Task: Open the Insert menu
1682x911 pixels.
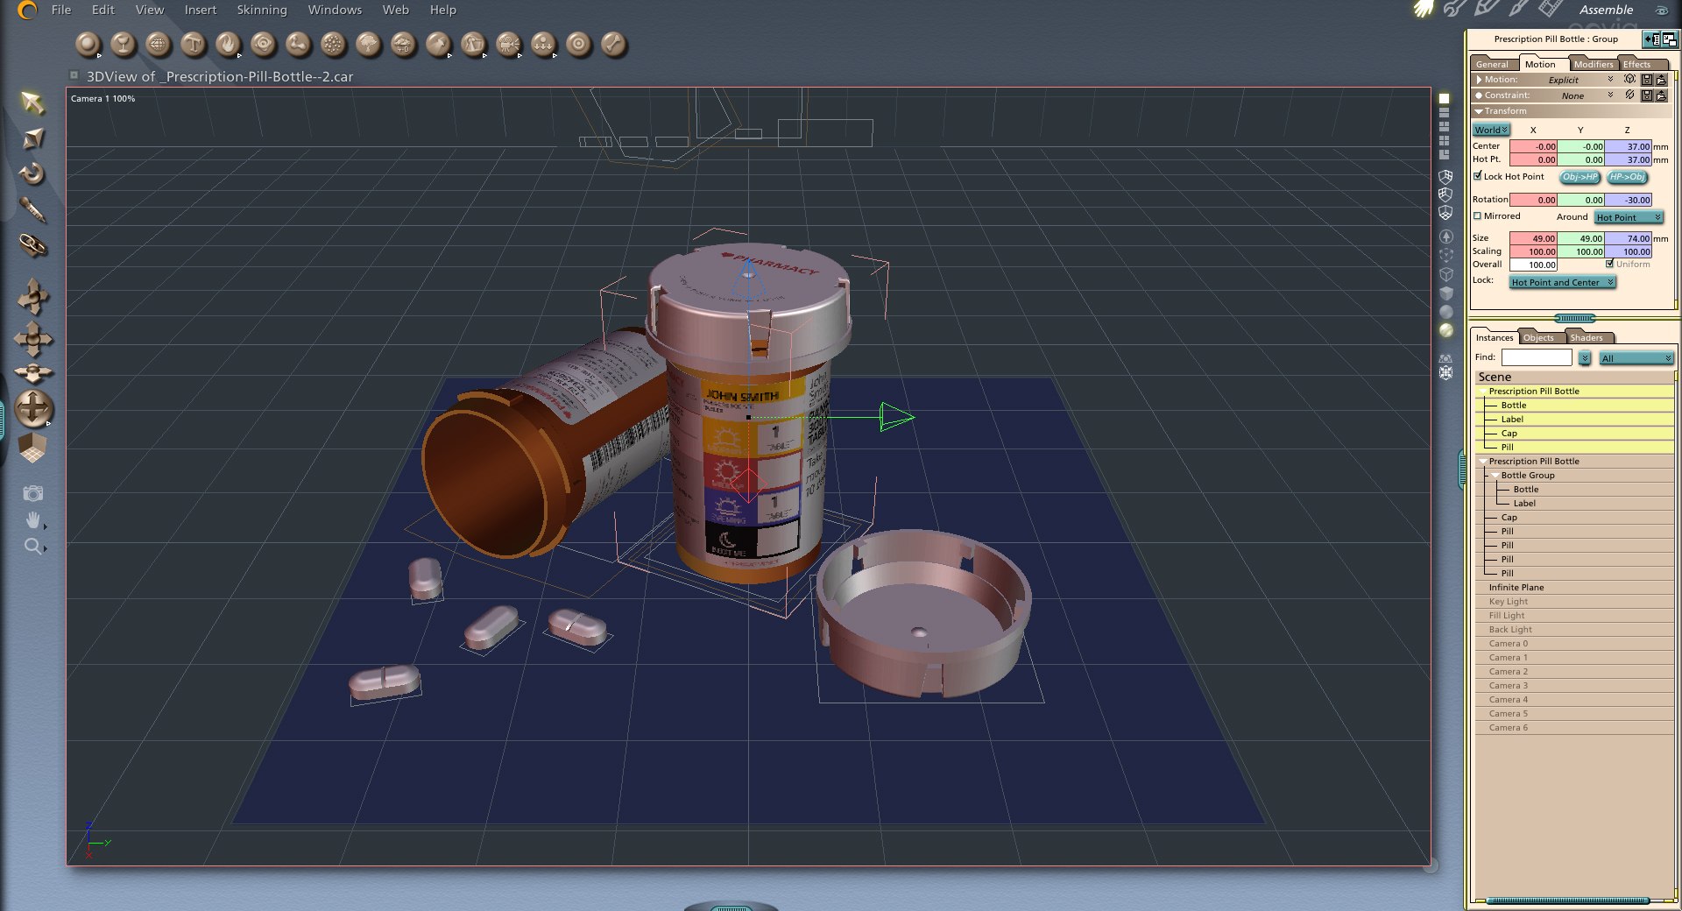Action: coord(200,10)
